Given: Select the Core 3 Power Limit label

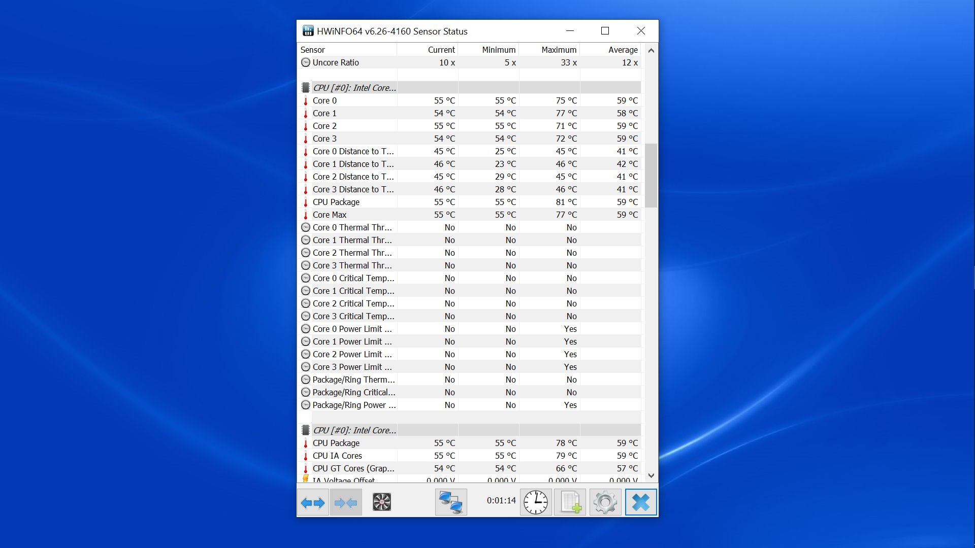Looking at the screenshot, I should pos(352,367).
